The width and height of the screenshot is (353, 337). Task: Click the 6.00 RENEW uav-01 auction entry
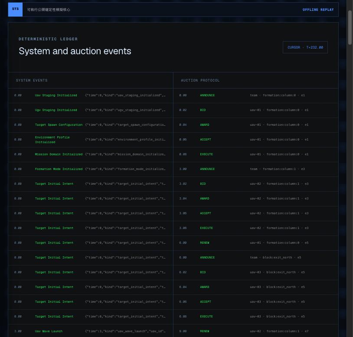pyautogui.click(x=256, y=243)
